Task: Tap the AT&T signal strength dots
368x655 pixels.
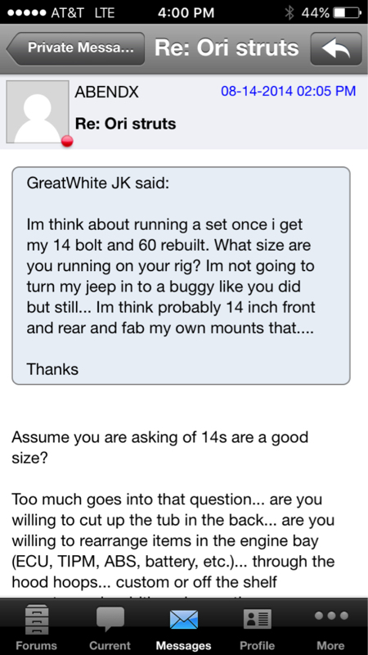Action: pyautogui.click(x=26, y=13)
